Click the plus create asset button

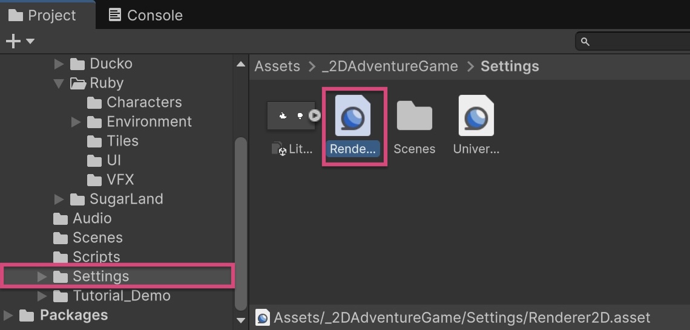pyautogui.click(x=12, y=41)
